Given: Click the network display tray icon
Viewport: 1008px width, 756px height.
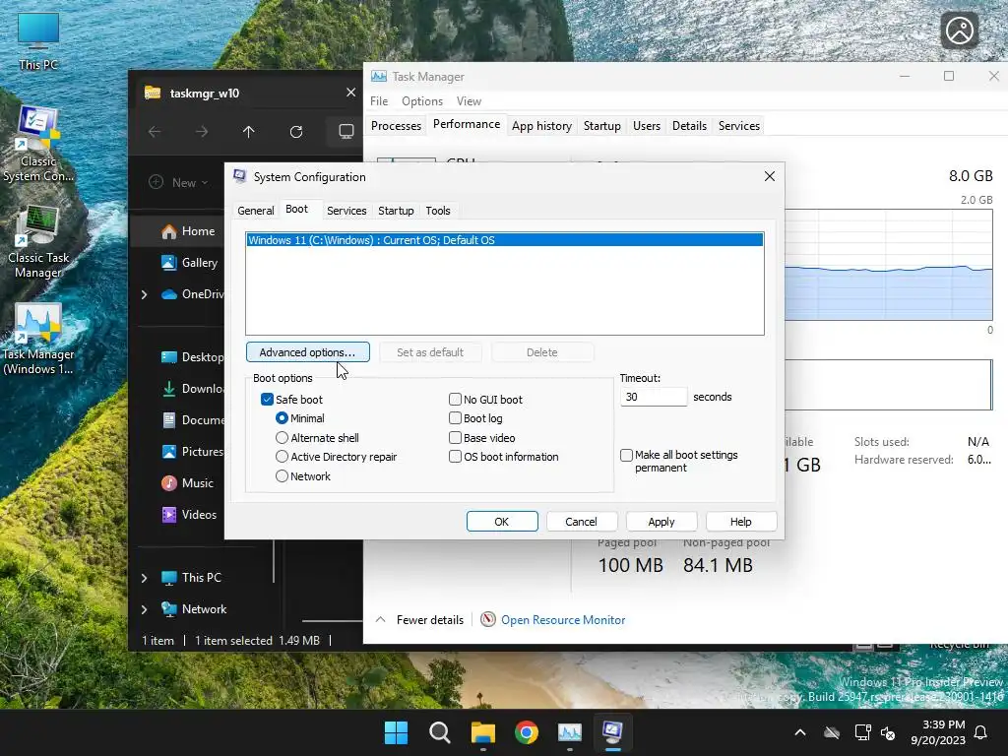Looking at the screenshot, I should pos(862,732).
